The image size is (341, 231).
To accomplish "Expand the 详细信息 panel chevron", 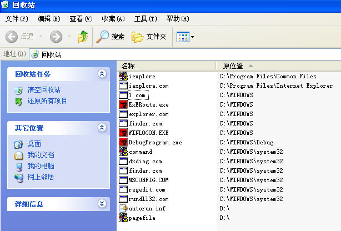I will 102,204.
